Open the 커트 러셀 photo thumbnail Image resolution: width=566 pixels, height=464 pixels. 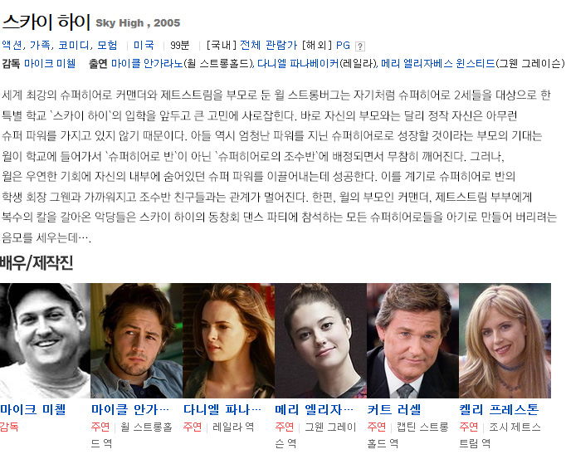tap(413, 340)
